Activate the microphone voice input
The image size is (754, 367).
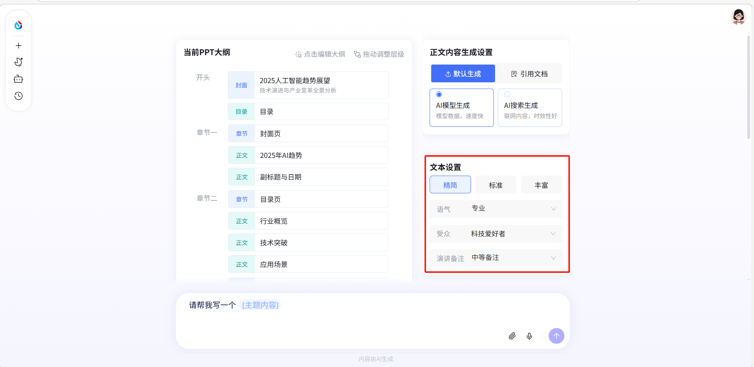point(529,336)
